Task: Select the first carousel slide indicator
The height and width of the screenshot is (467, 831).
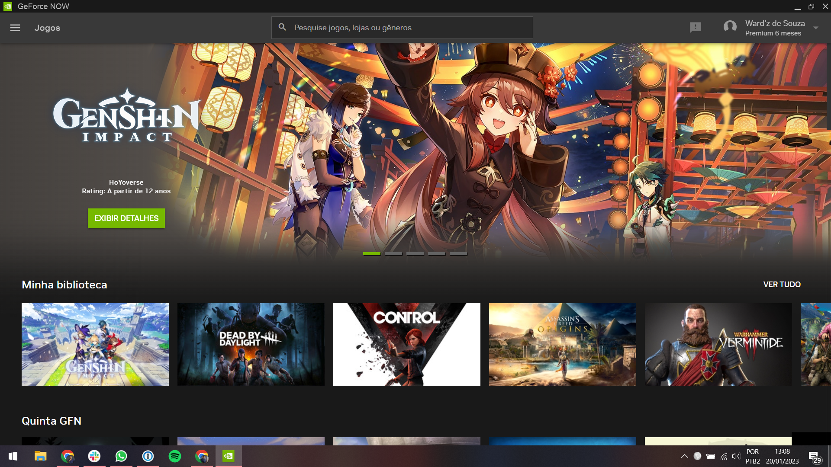Action: click(x=372, y=254)
